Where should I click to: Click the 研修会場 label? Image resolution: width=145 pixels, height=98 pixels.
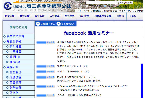(x=46, y=77)
